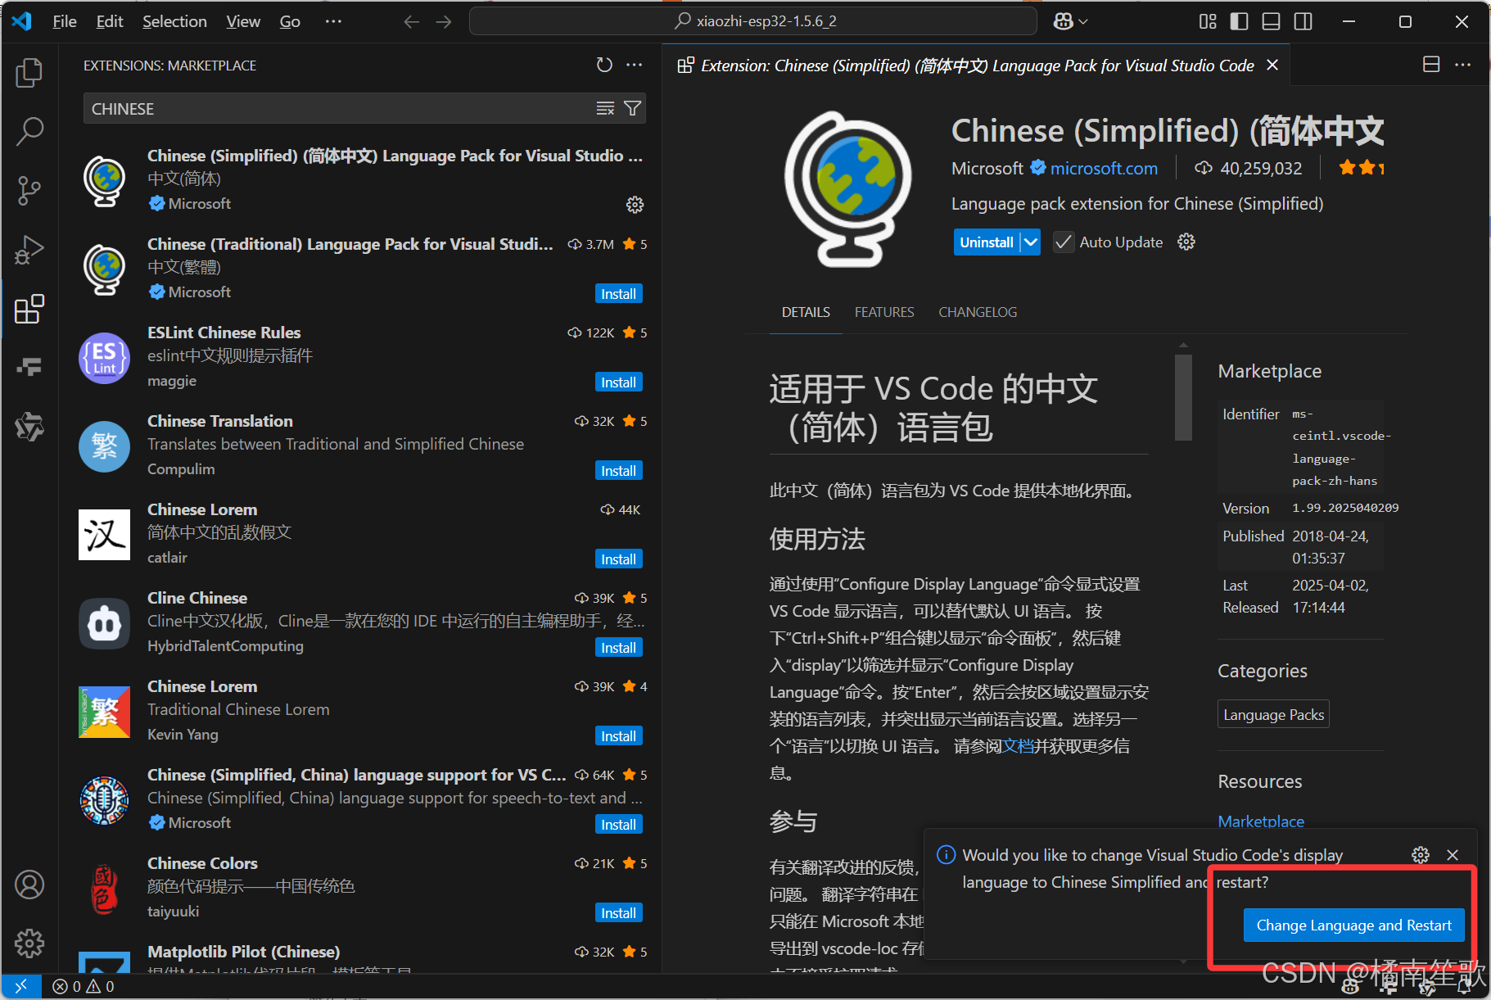This screenshot has width=1491, height=1000.
Task: Open Source Control in the activity bar
Action: 29,190
